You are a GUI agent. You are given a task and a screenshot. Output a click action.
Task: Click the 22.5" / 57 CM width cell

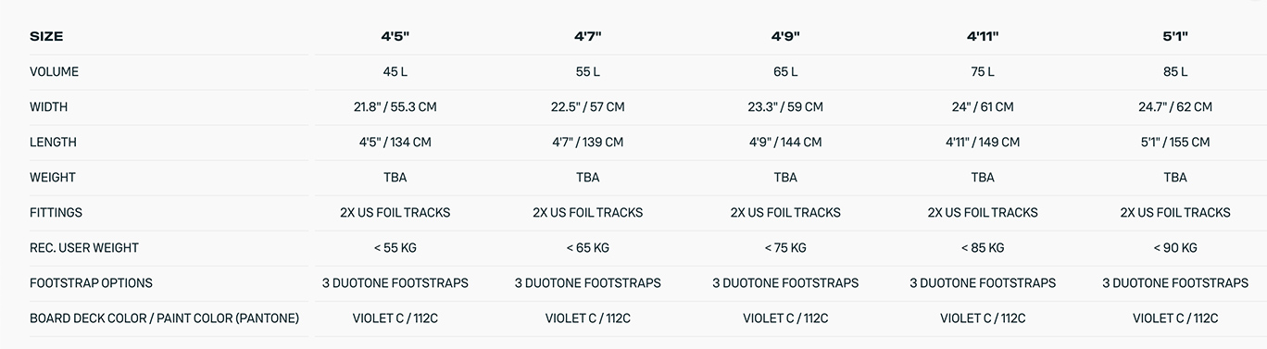pyautogui.click(x=587, y=106)
